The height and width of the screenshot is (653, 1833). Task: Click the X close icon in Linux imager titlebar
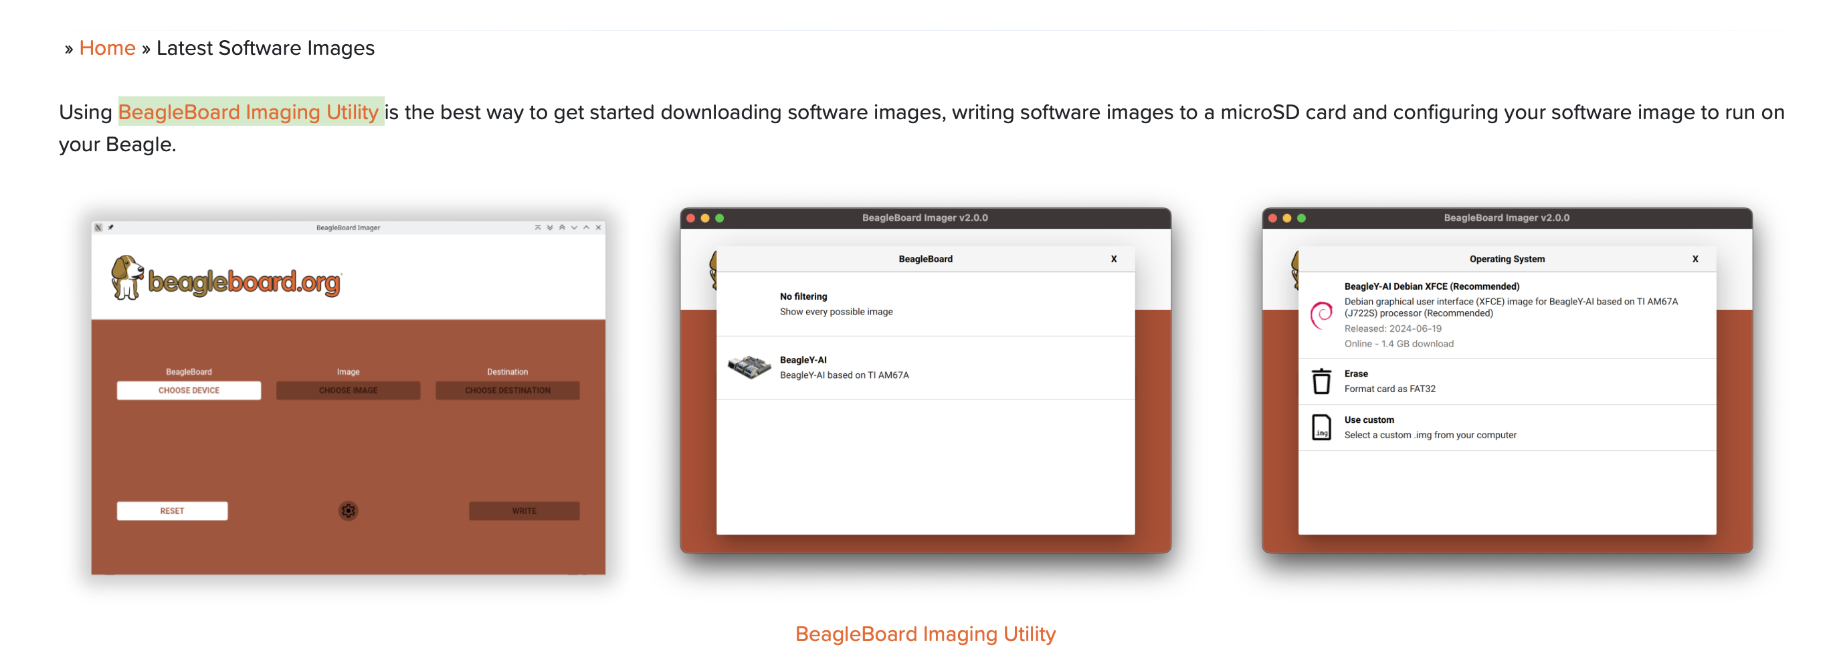coord(599,227)
